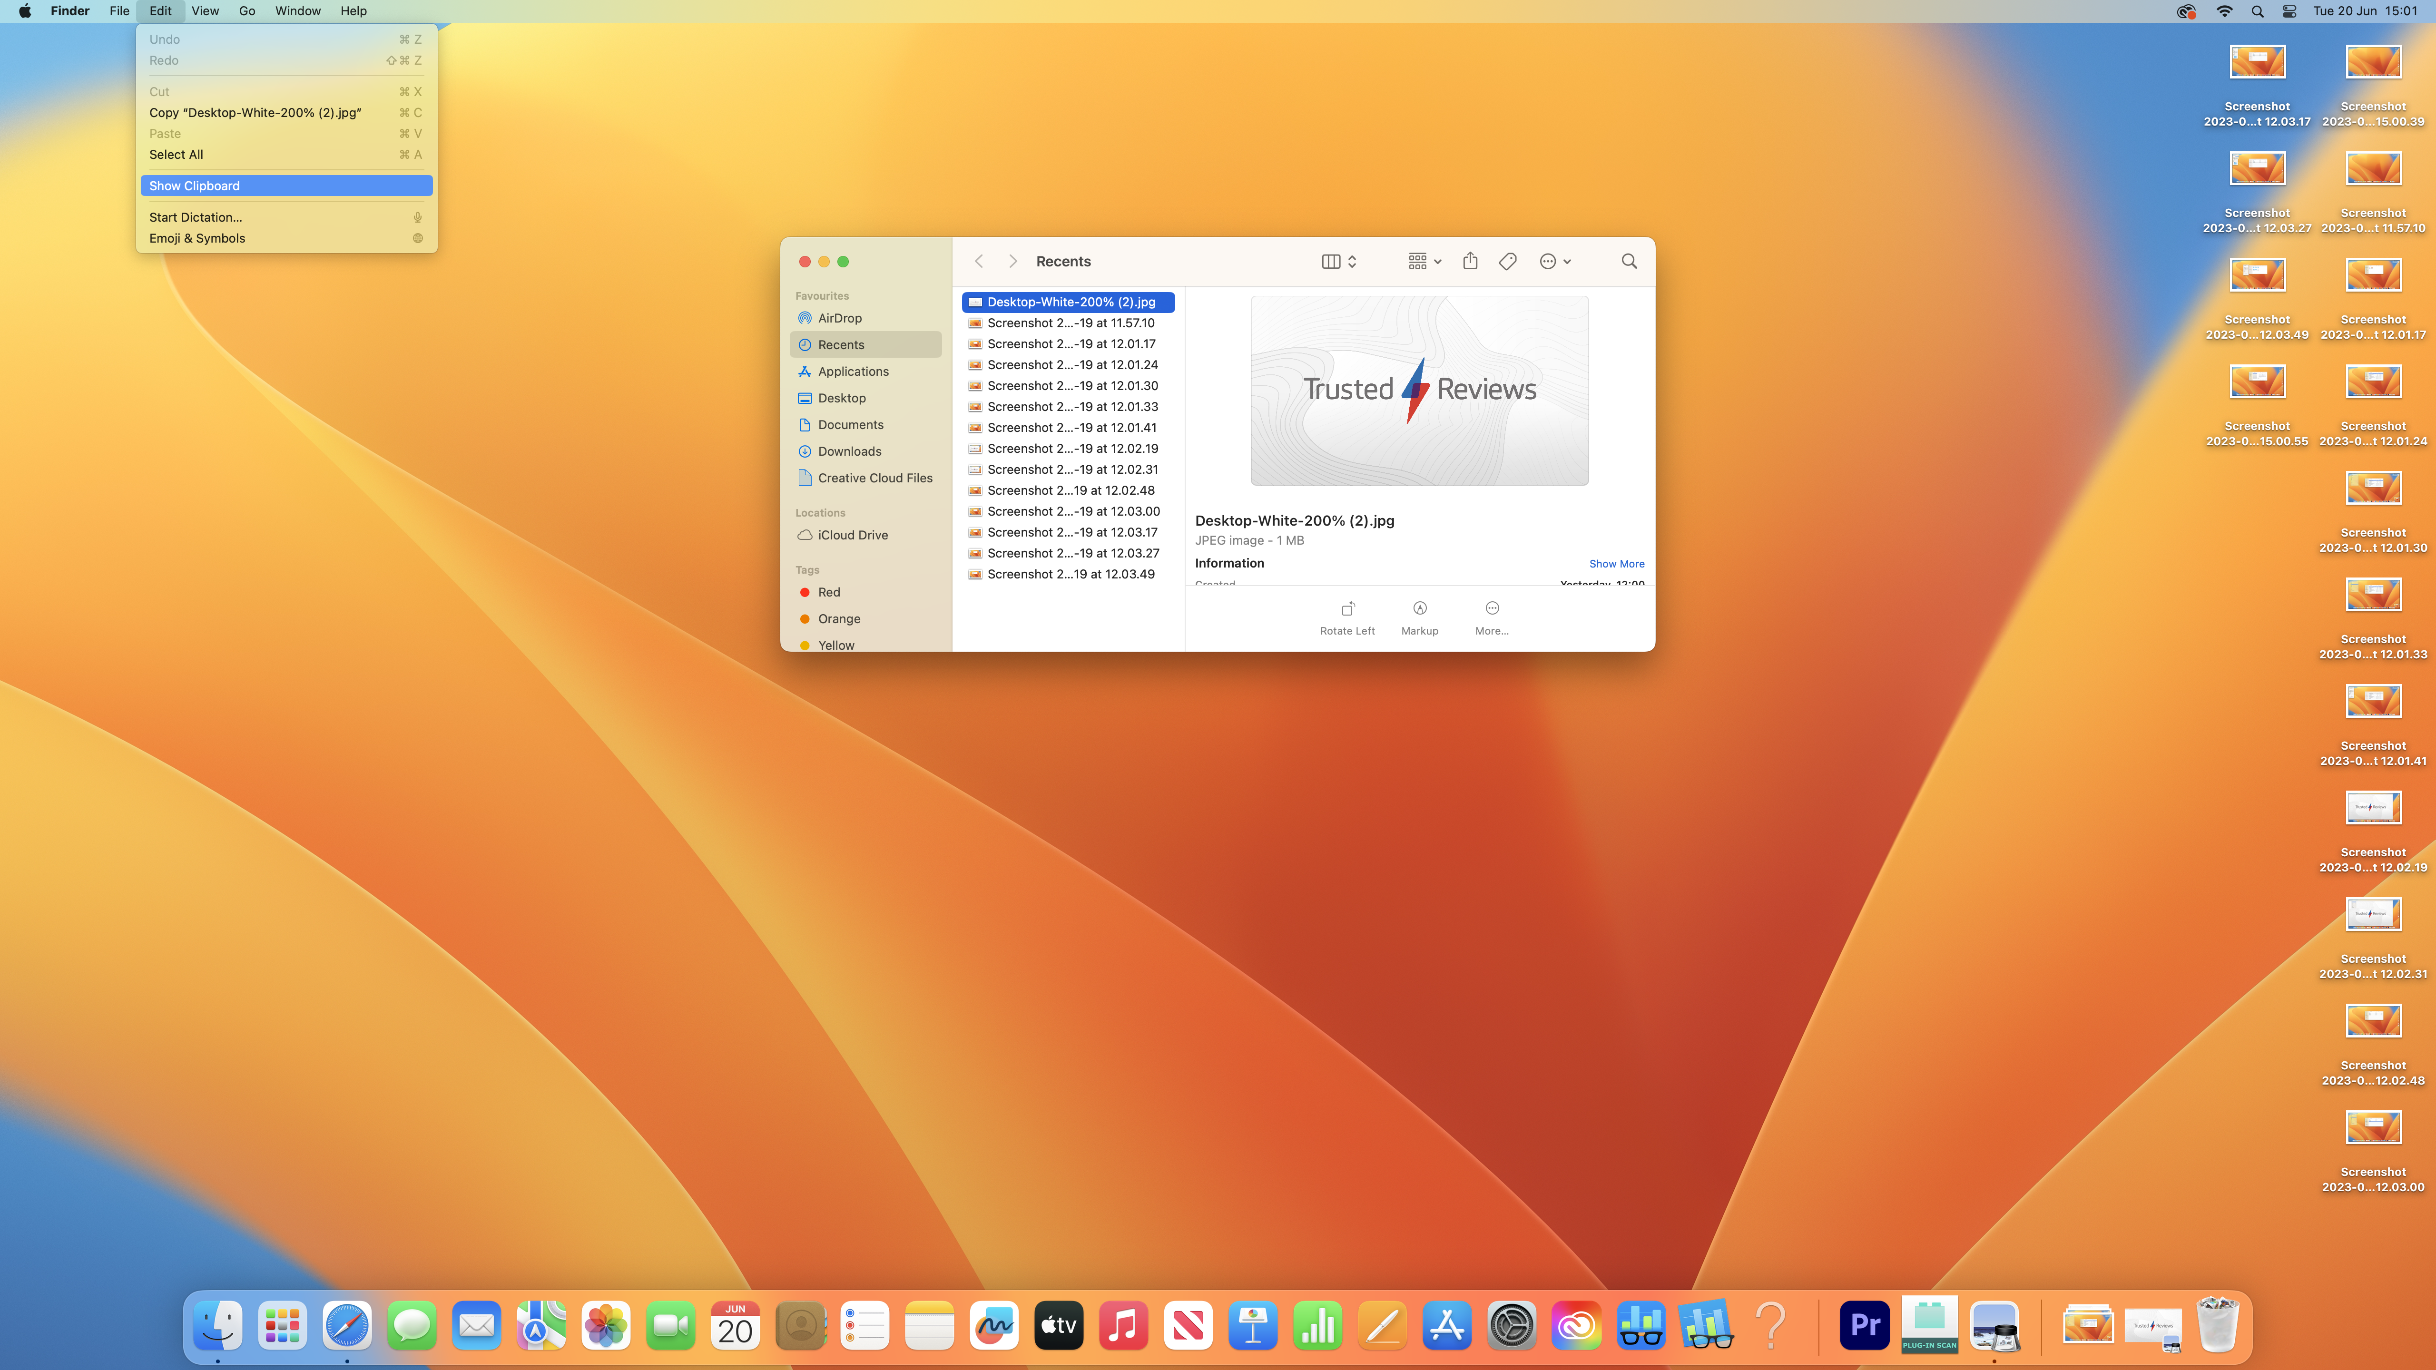Open Freeform from the Dock

[x=994, y=1326]
